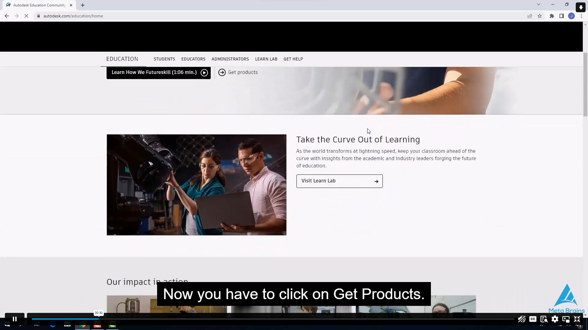588x330 pixels.
Task: Select the play icon on Learn How We Futureskill
Action: (204, 72)
